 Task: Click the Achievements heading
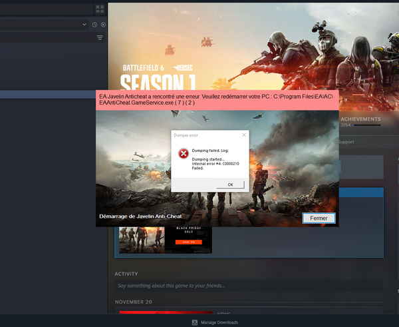(364, 117)
